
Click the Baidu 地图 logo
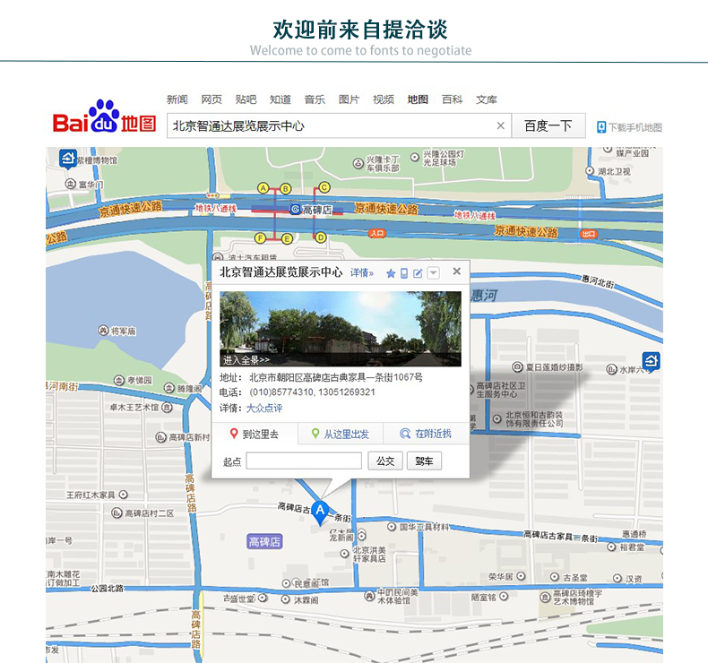tap(105, 117)
